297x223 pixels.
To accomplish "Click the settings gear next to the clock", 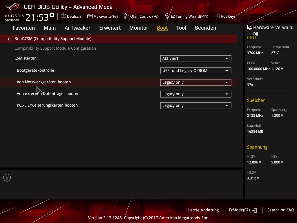I will pyautogui.click(x=52, y=15).
